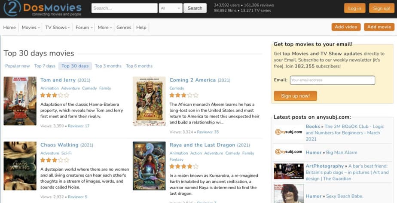Click Fantasy genre under Raya

(176, 160)
